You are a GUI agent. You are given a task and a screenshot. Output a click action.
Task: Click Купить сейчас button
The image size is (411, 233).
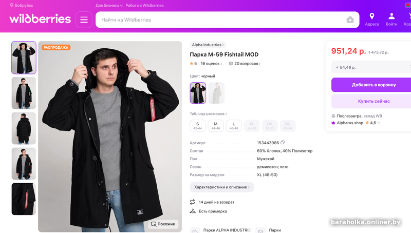(x=372, y=101)
